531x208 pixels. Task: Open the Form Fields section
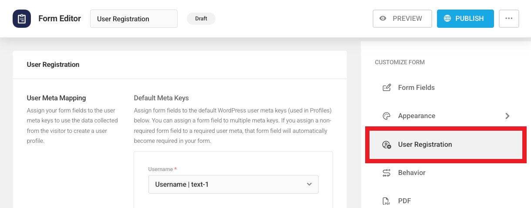[416, 88]
